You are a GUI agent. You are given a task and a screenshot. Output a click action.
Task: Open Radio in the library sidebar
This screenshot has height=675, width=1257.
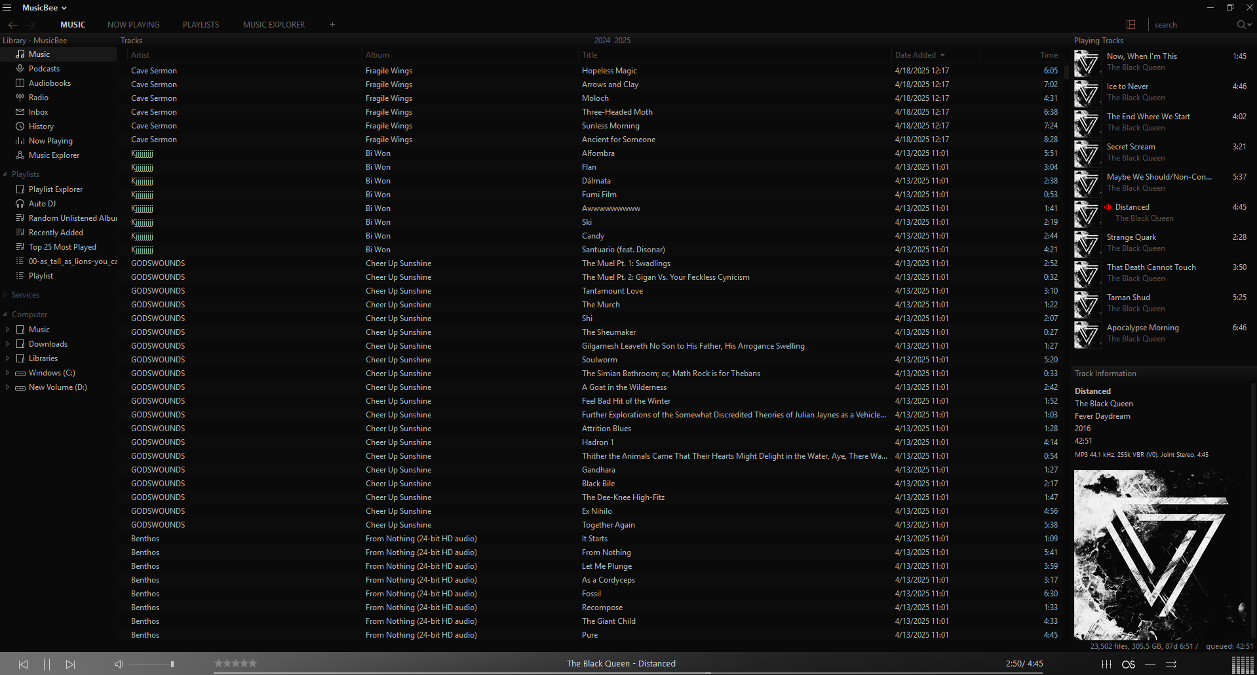click(x=58, y=98)
